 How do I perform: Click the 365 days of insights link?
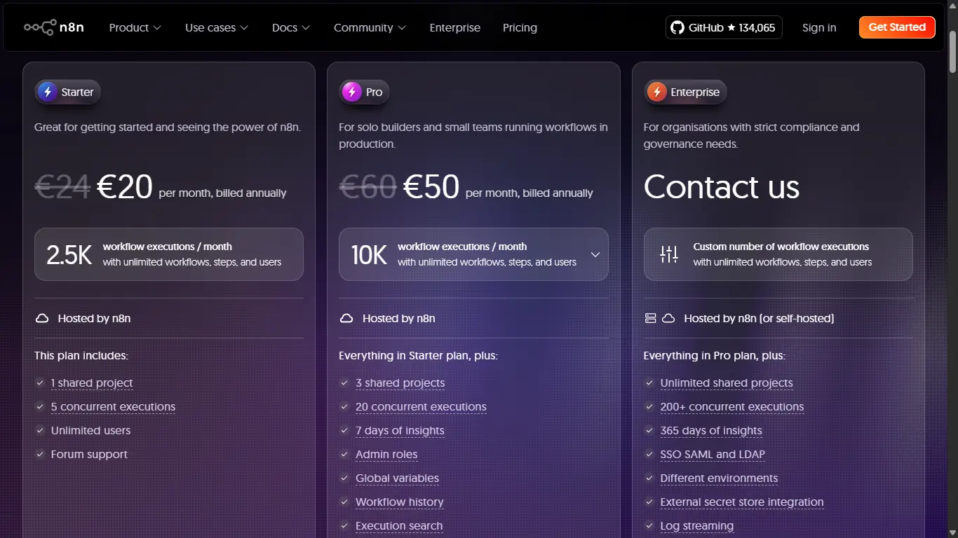coord(711,431)
